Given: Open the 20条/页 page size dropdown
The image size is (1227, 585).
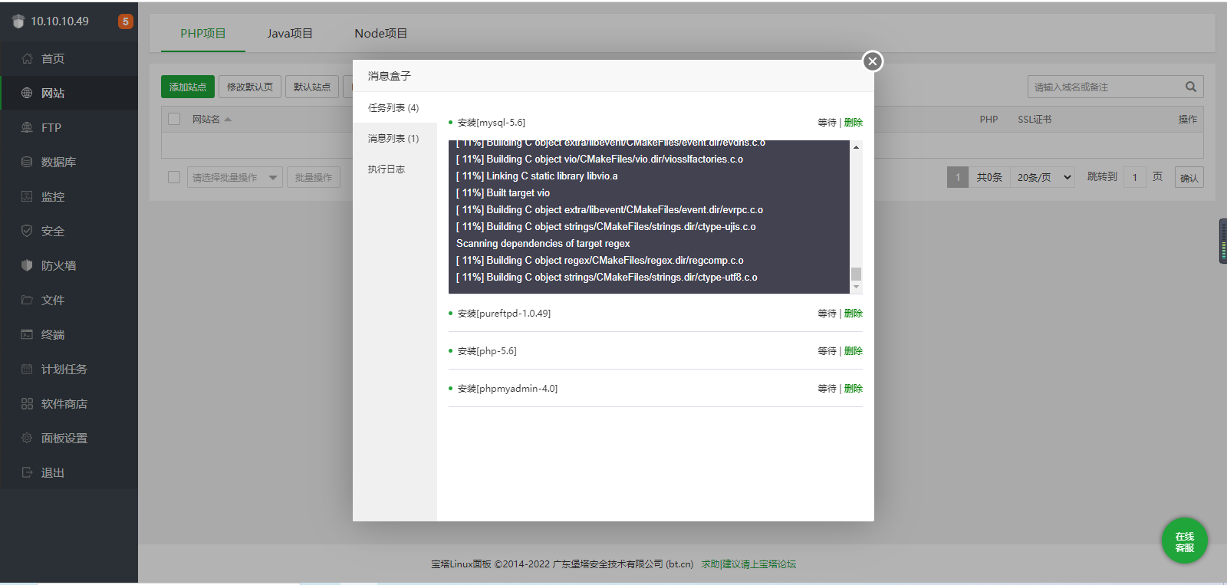Looking at the screenshot, I should [1043, 177].
